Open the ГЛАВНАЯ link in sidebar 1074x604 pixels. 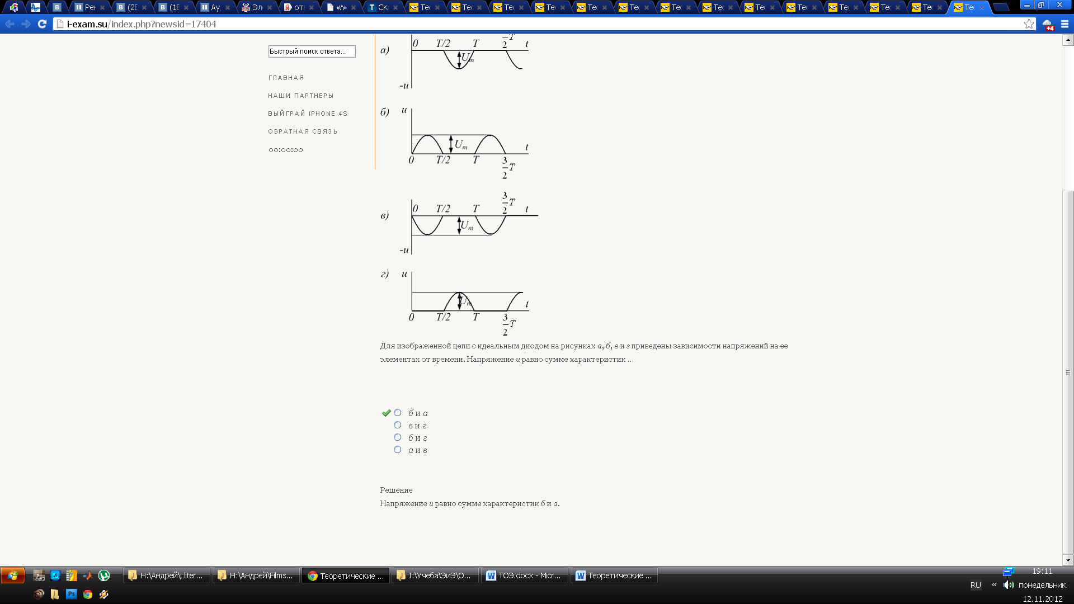[x=286, y=78]
